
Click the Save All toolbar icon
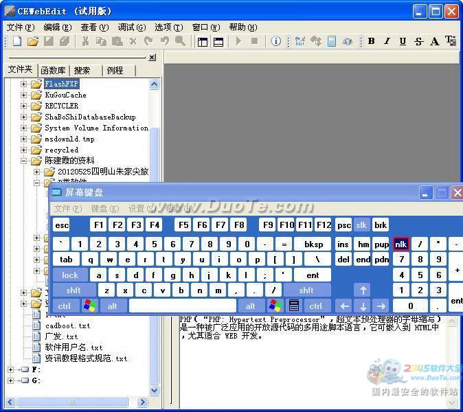(65, 41)
